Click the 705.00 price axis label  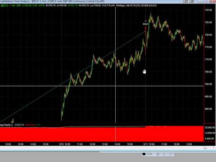tap(208, 72)
